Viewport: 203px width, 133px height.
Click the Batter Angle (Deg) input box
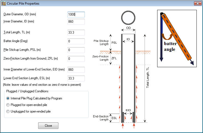(x=76, y=41)
